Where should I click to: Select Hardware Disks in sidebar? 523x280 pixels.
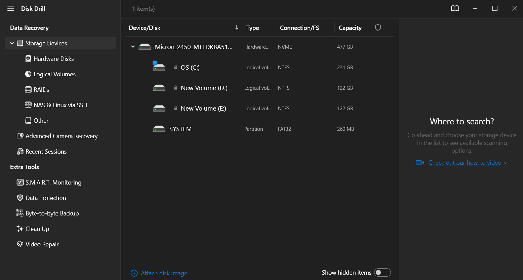(53, 59)
